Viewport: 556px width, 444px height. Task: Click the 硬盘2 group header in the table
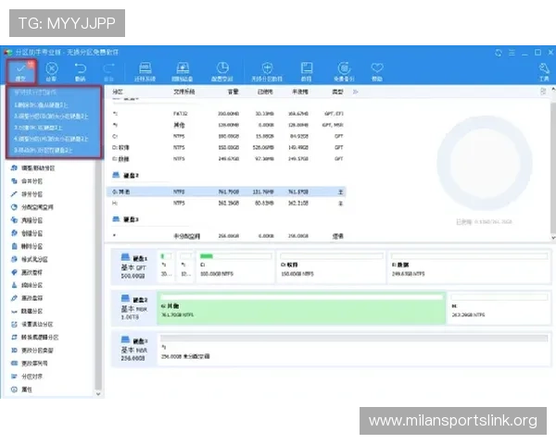point(125,175)
